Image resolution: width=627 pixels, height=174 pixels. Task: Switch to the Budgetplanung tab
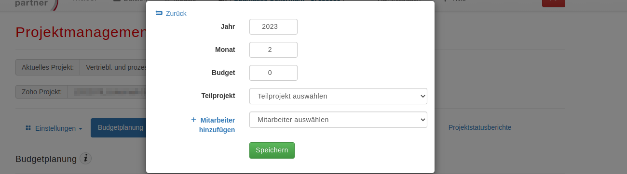pos(120,128)
